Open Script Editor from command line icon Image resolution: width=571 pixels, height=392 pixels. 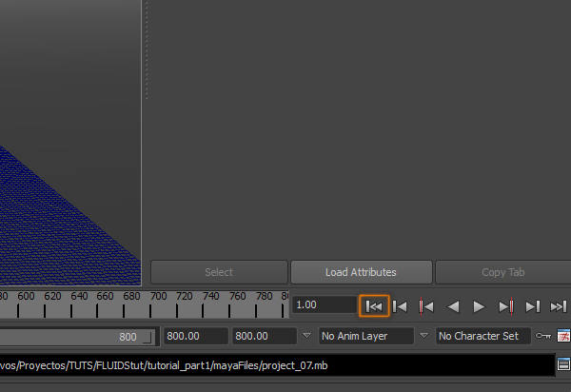[x=563, y=364]
